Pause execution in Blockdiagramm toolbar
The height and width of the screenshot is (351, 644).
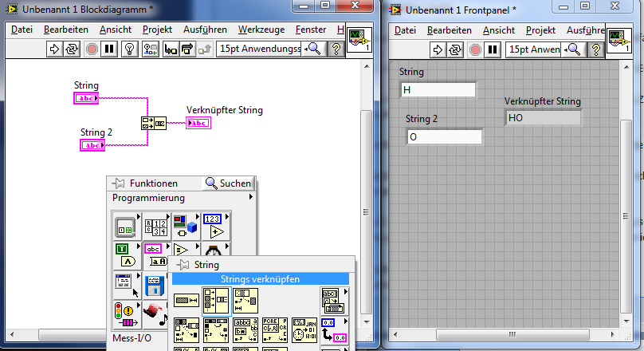[x=109, y=49]
